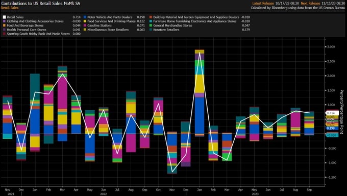Click the General Merchandise Stores swatch
This screenshot has width=347, height=196.
(x=151, y=26)
